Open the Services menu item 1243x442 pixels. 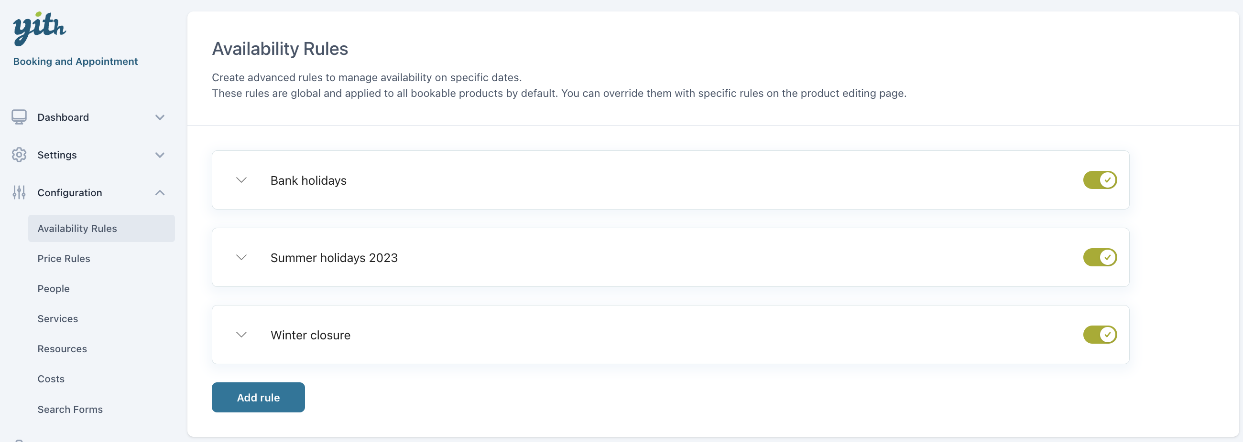click(57, 318)
